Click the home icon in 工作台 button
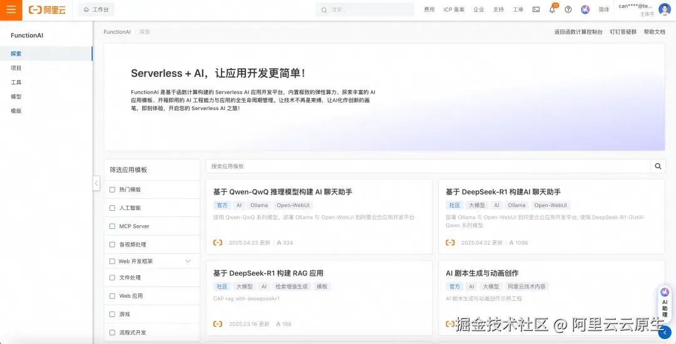 [86, 9]
